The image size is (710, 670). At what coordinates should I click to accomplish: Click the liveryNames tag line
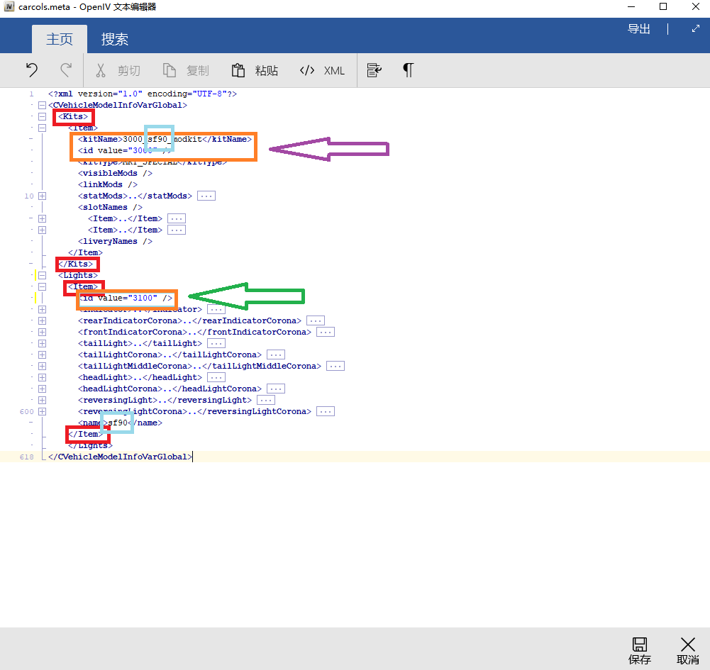(x=115, y=241)
